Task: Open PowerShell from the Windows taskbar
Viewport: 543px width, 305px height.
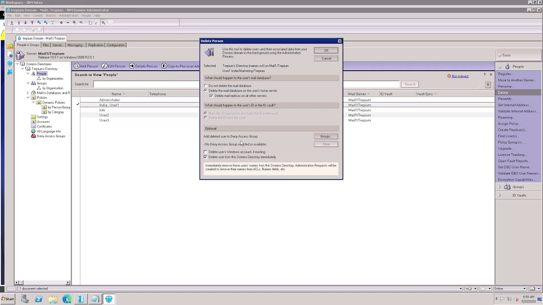Action: 39,299
